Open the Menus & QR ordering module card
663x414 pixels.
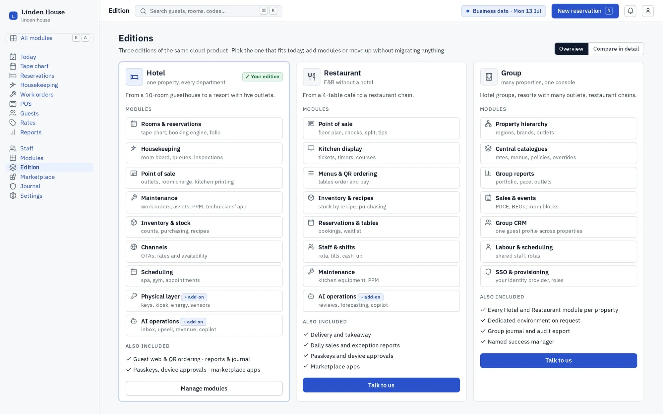(381, 178)
